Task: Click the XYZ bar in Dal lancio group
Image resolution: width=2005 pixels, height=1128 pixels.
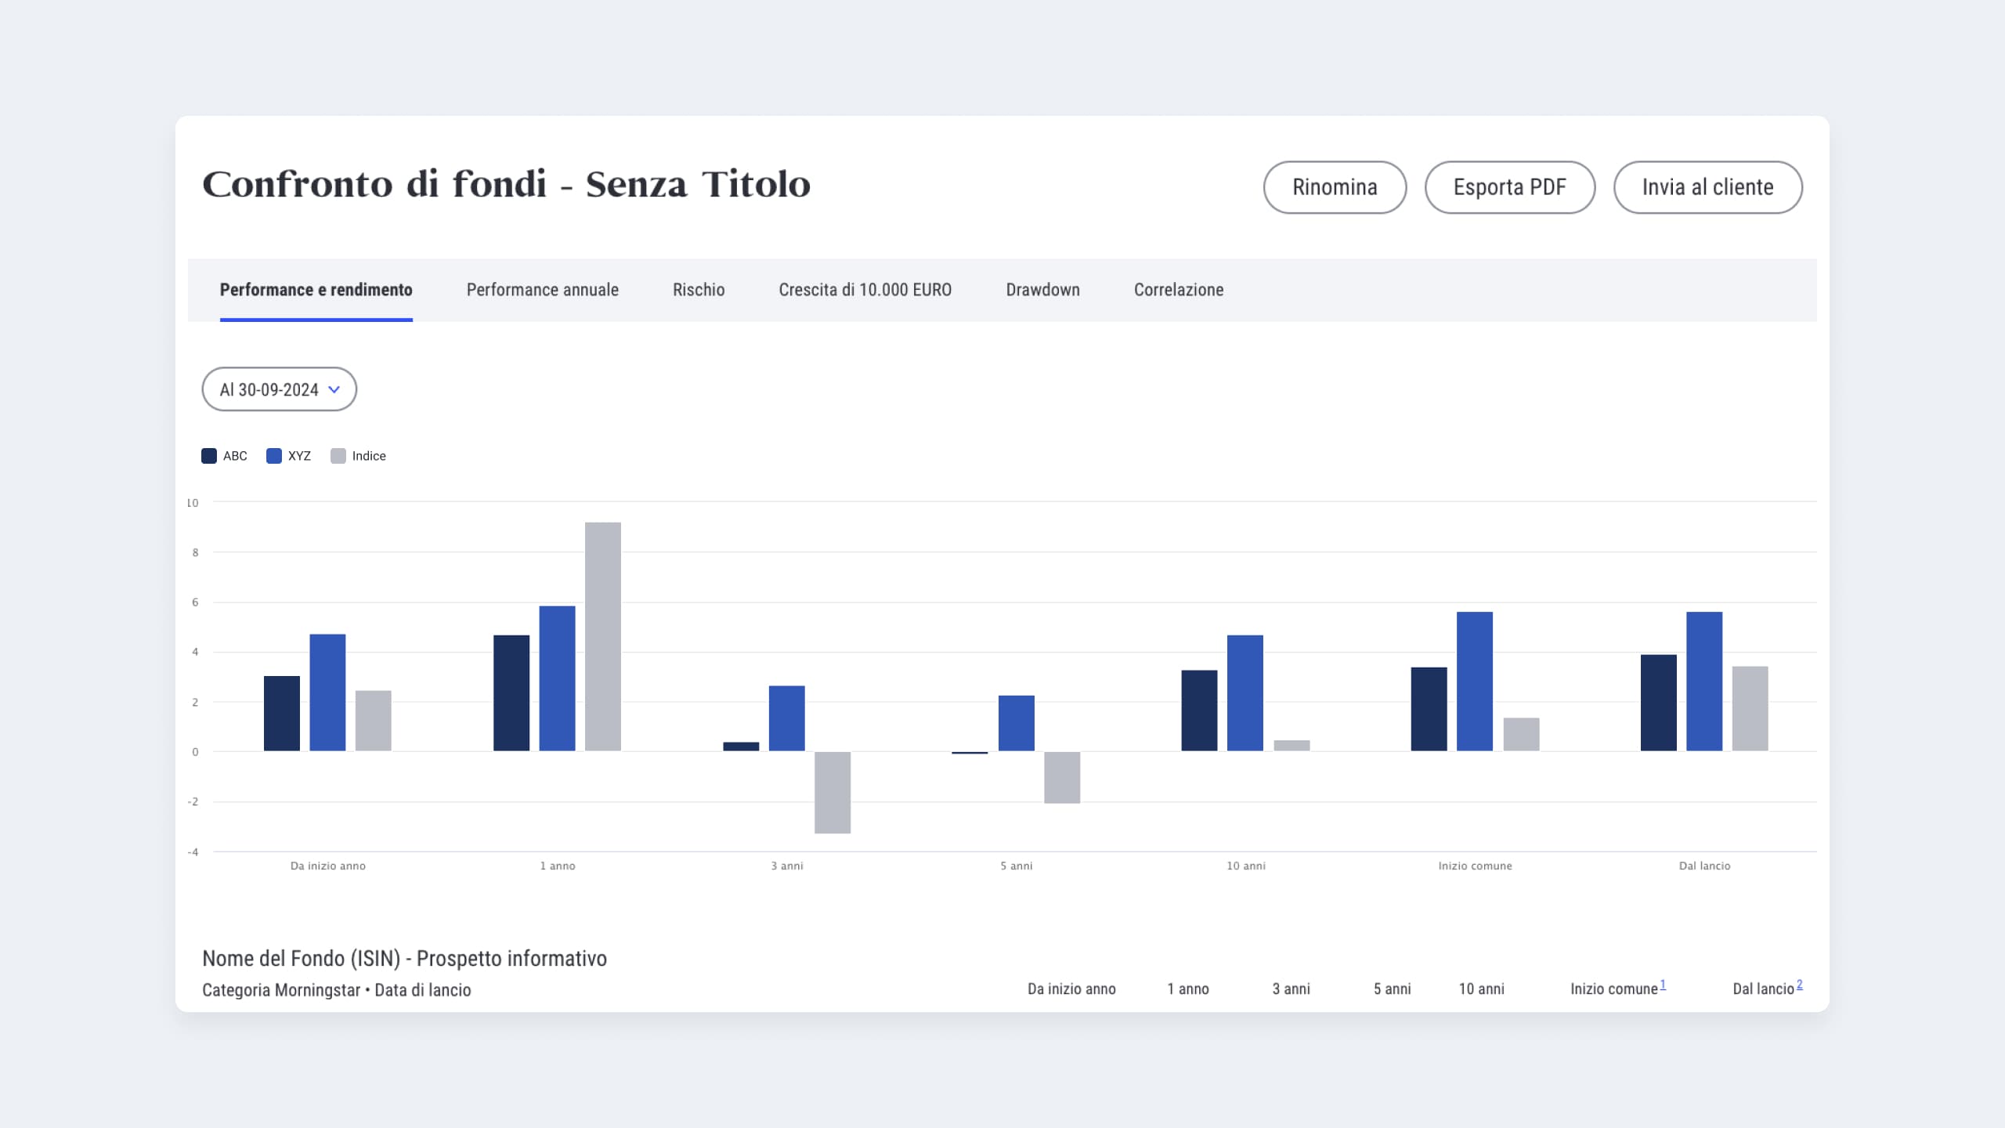Action: point(1703,681)
